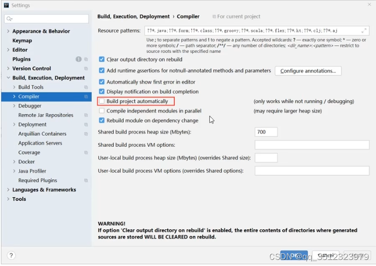This screenshot has width=376, height=266.
Task: Expand the Docker node arrow
Action: tap(14, 162)
